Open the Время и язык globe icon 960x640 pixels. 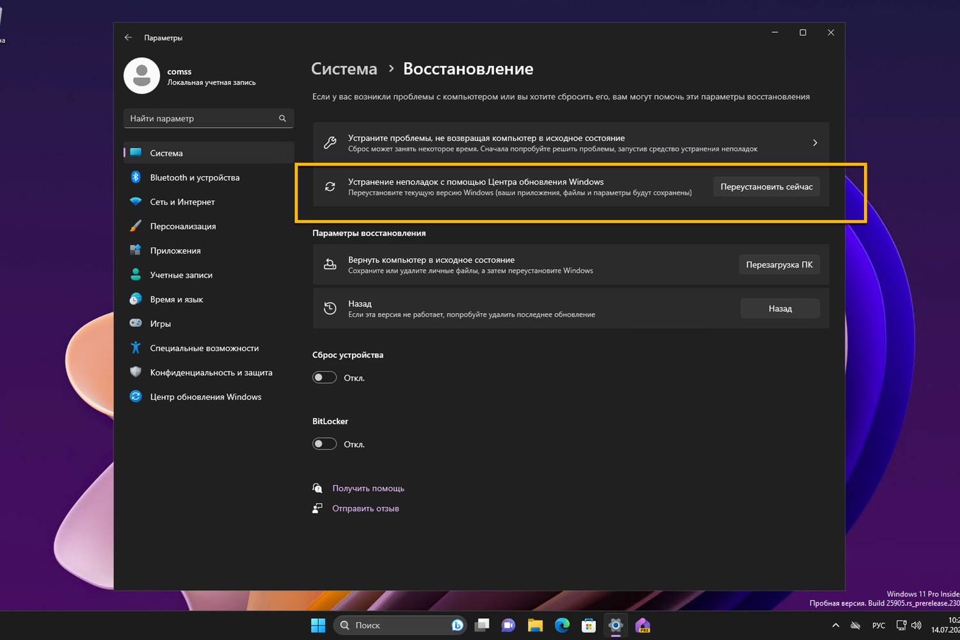tap(136, 299)
